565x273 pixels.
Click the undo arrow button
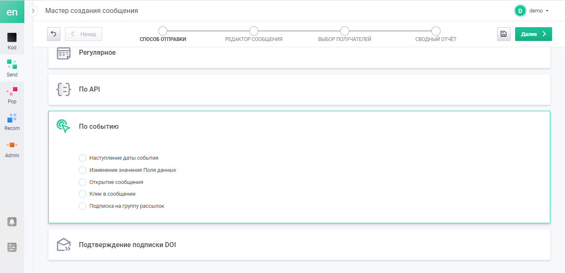click(x=54, y=34)
